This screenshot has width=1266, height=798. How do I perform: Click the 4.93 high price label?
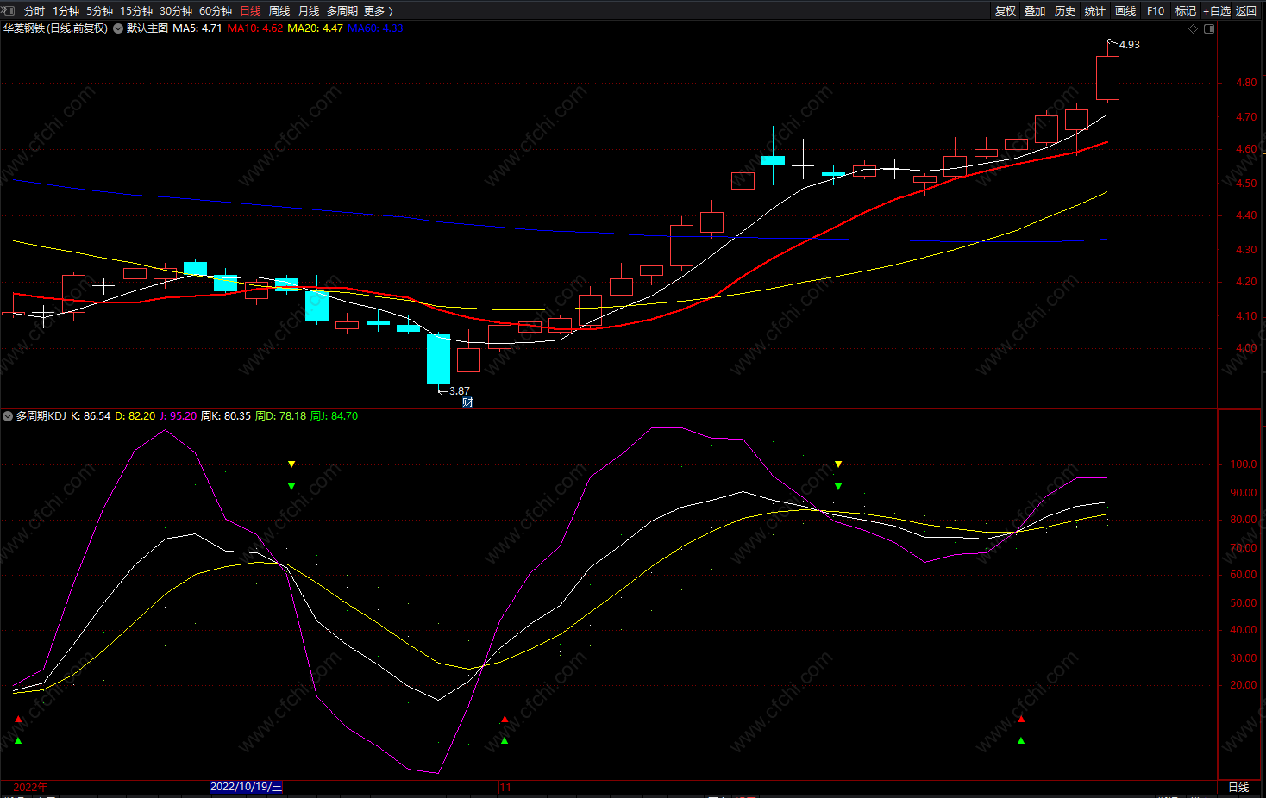pyautogui.click(x=1130, y=45)
